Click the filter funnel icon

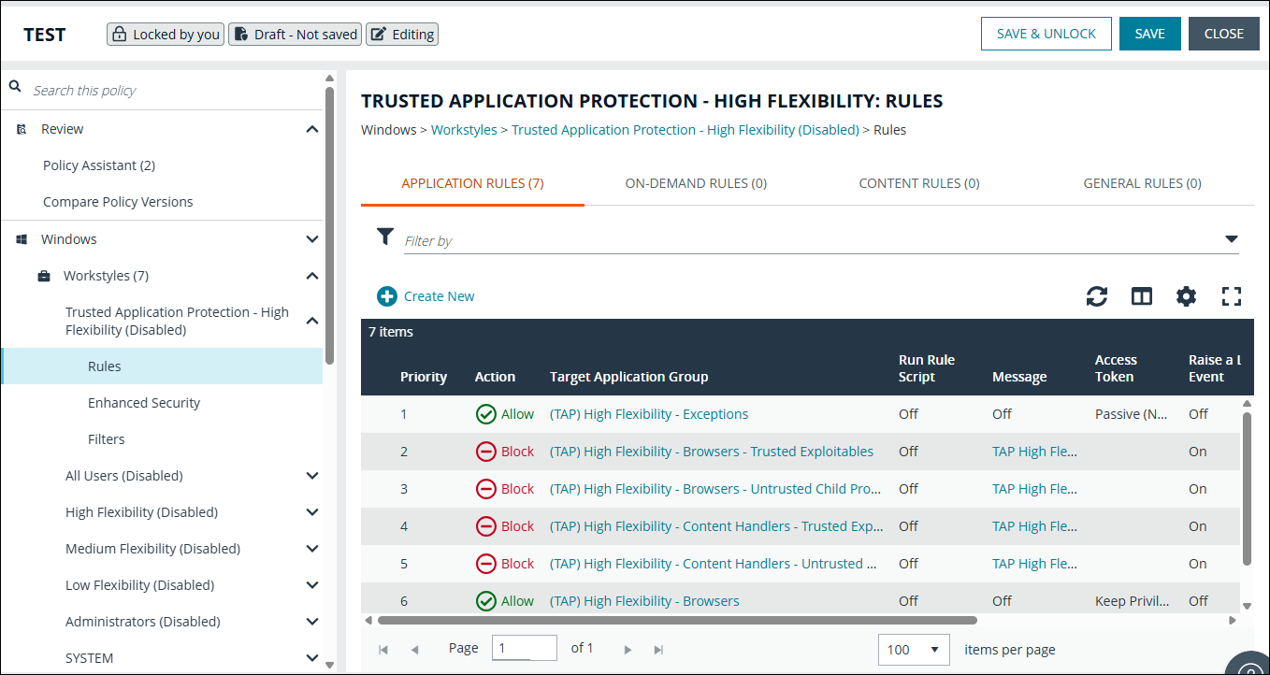(385, 237)
